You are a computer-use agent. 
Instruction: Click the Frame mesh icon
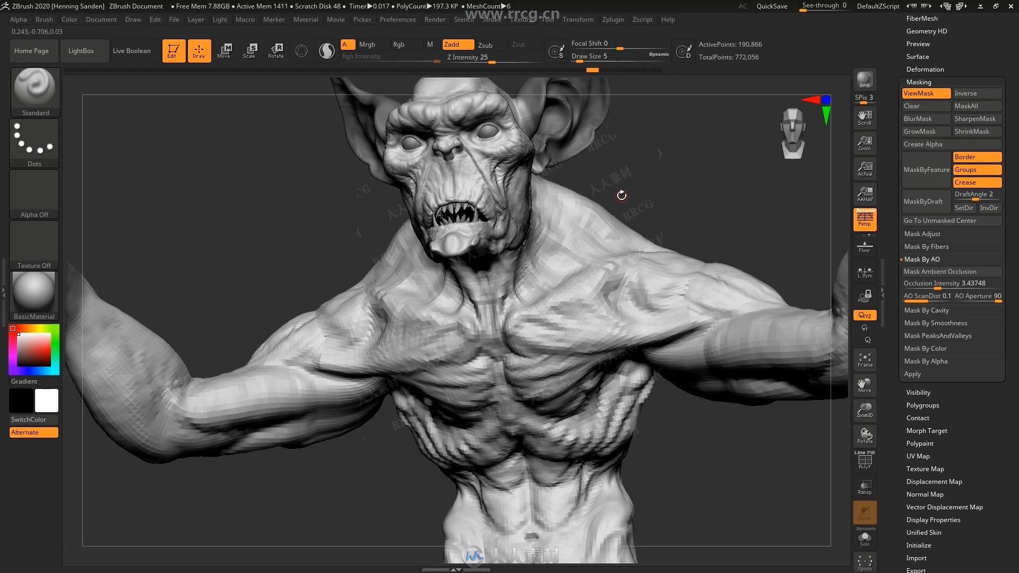click(865, 360)
